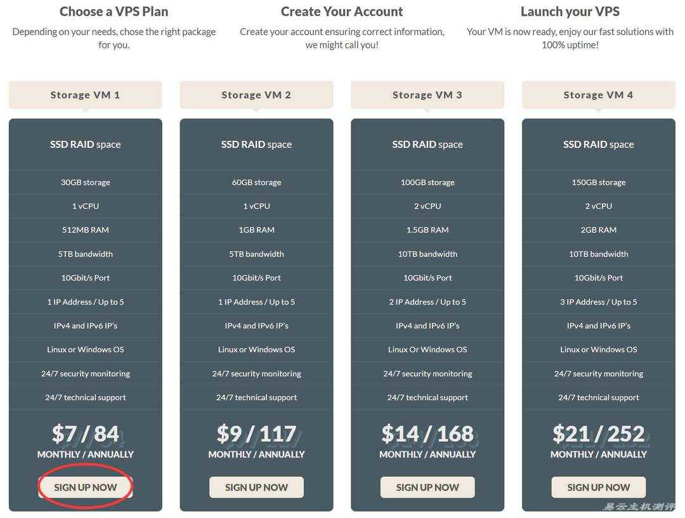Click the Launch your VPS heading

click(570, 11)
